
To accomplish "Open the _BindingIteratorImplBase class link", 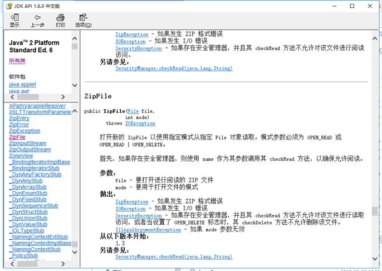I will 40,162.
